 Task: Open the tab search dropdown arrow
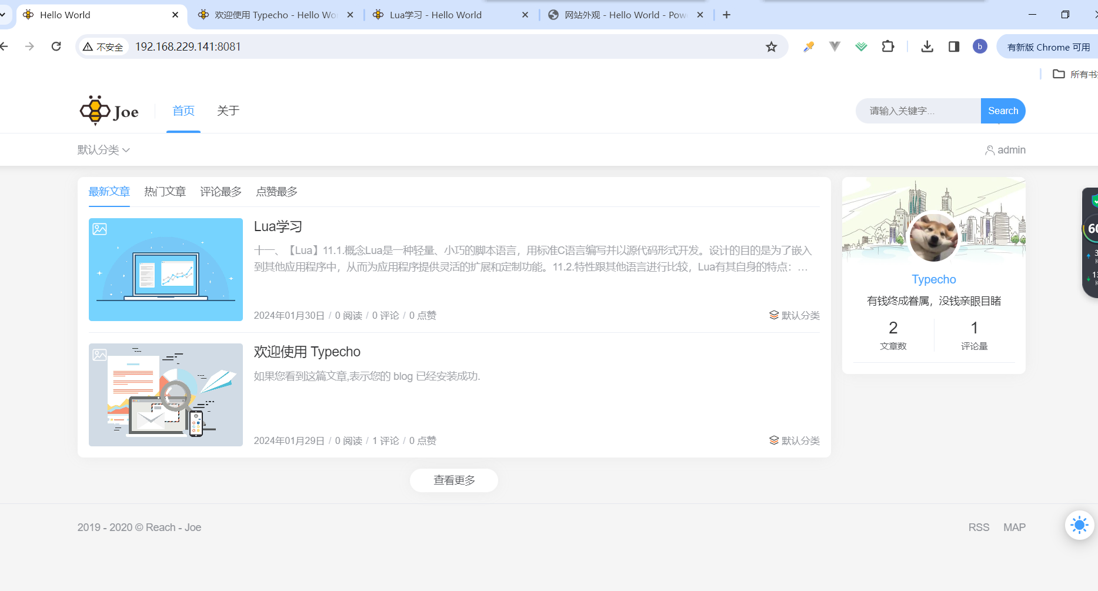(x=3, y=15)
